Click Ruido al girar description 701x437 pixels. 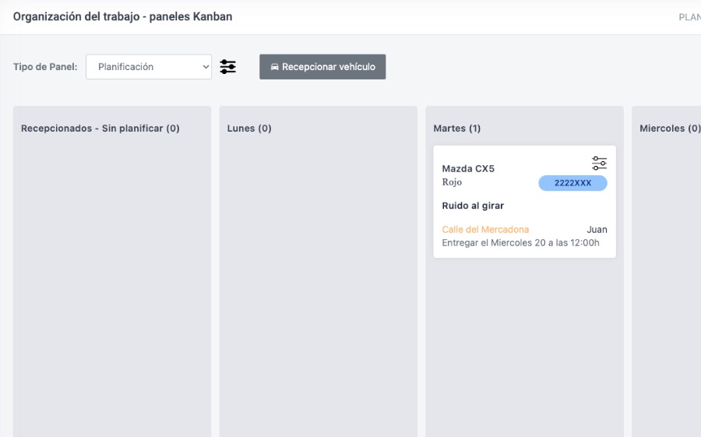(473, 206)
